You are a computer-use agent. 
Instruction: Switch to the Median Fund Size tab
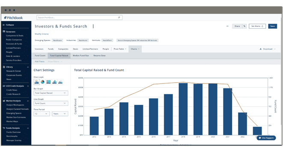coord(80,56)
